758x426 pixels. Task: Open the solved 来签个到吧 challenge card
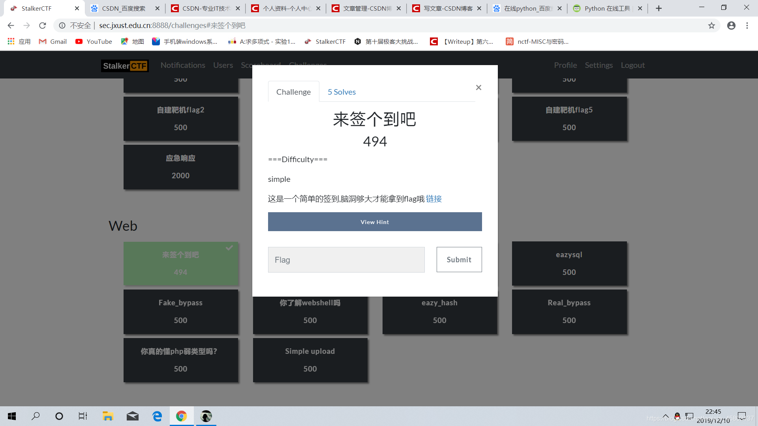pos(181,263)
